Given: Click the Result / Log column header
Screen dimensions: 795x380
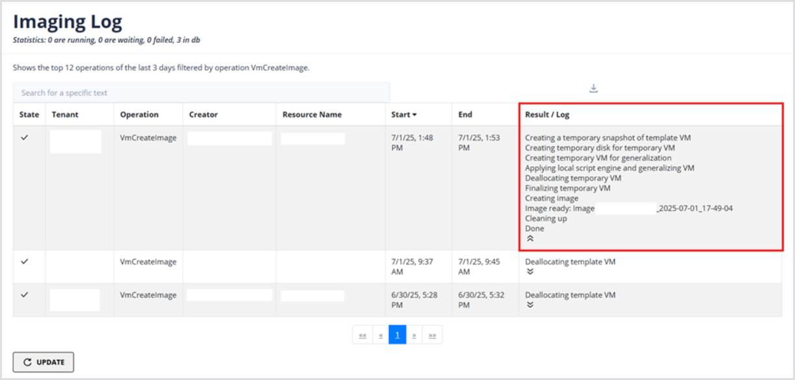Looking at the screenshot, I should click(547, 115).
